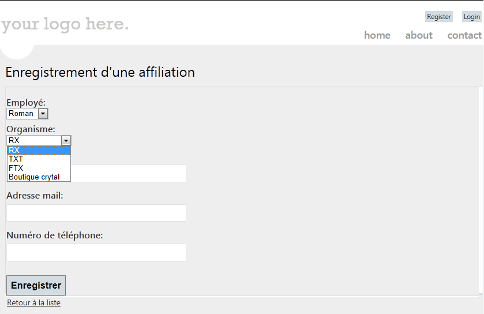Open the contact menu item
Viewport: 484px width, 314px height.
tap(464, 35)
